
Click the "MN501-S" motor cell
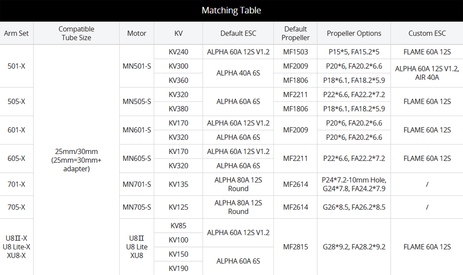137,66
